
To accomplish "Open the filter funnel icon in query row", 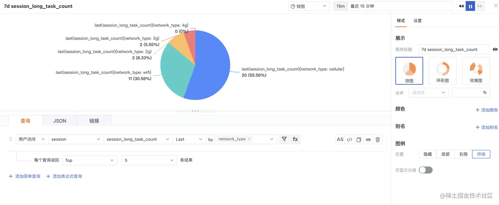I will [x=284, y=139].
